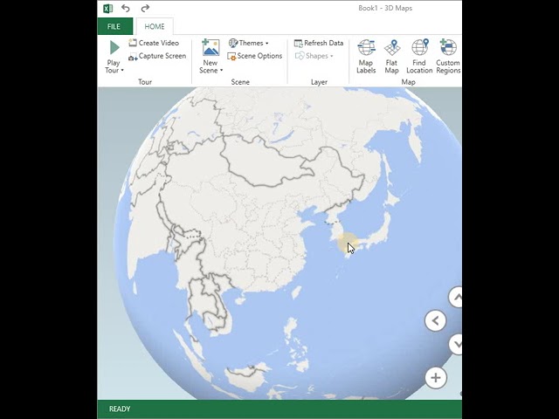Toggle Flat Map view

(x=392, y=56)
